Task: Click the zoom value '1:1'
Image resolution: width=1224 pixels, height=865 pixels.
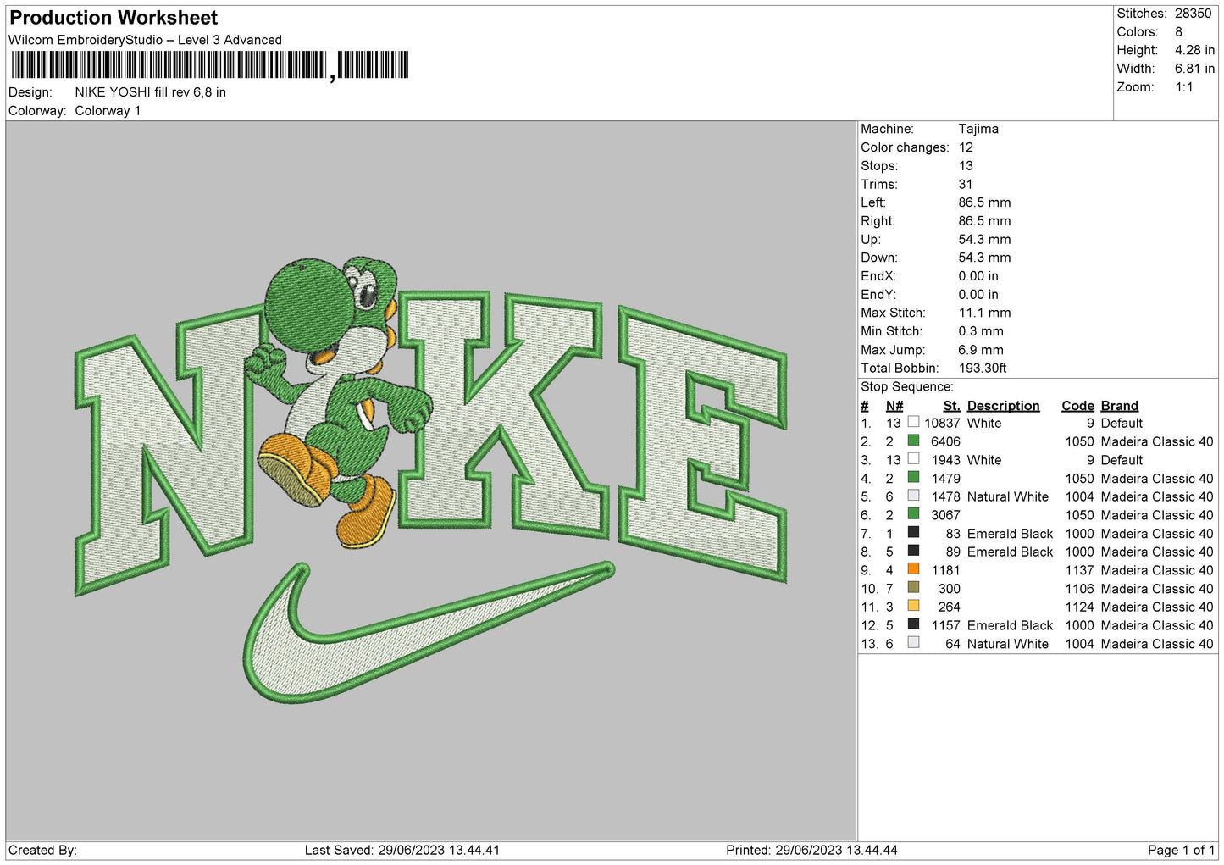Action: click(1183, 87)
